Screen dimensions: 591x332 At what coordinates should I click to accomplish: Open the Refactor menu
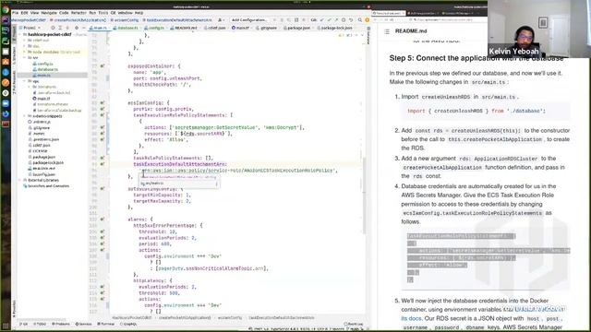pos(78,13)
